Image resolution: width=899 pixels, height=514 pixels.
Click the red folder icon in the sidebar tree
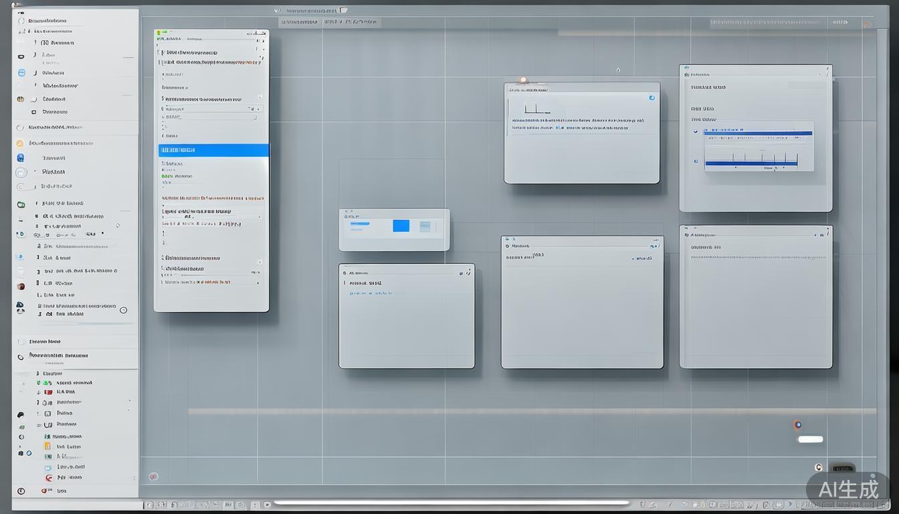(47, 392)
